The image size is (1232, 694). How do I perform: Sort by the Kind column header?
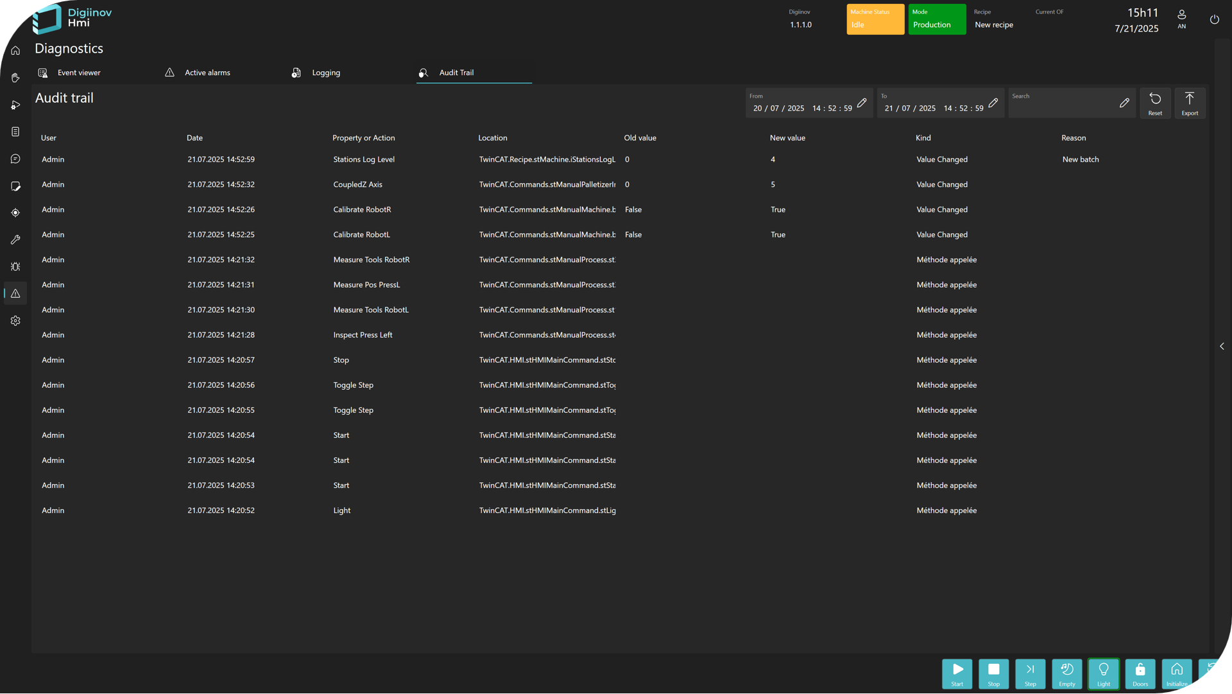click(x=923, y=138)
